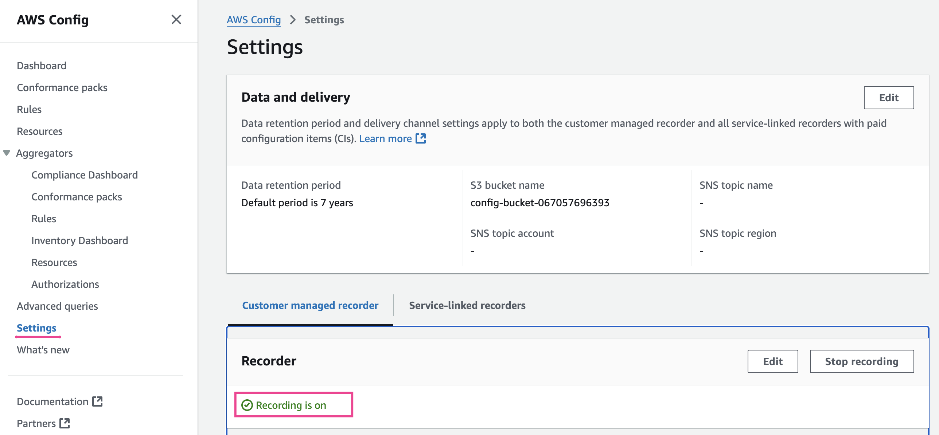
Task: Click the Documentation external link icon
Action: click(97, 401)
